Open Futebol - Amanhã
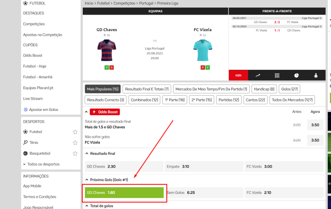Image resolution: width=331 pixels, height=209 pixels. [38, 77]
